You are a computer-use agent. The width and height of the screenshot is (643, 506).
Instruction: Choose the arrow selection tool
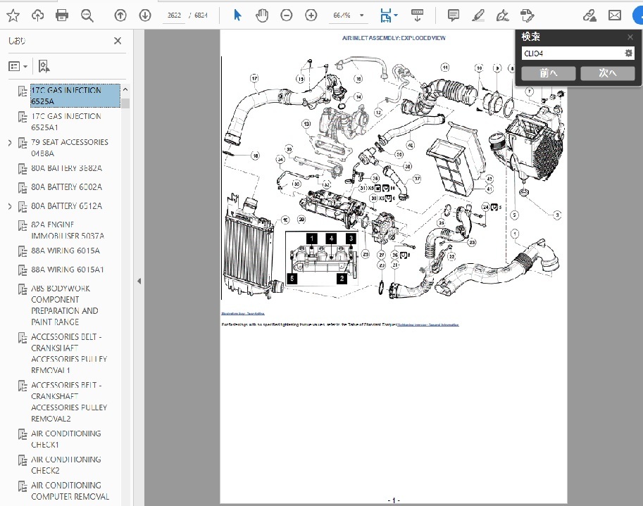click(237, 15)
